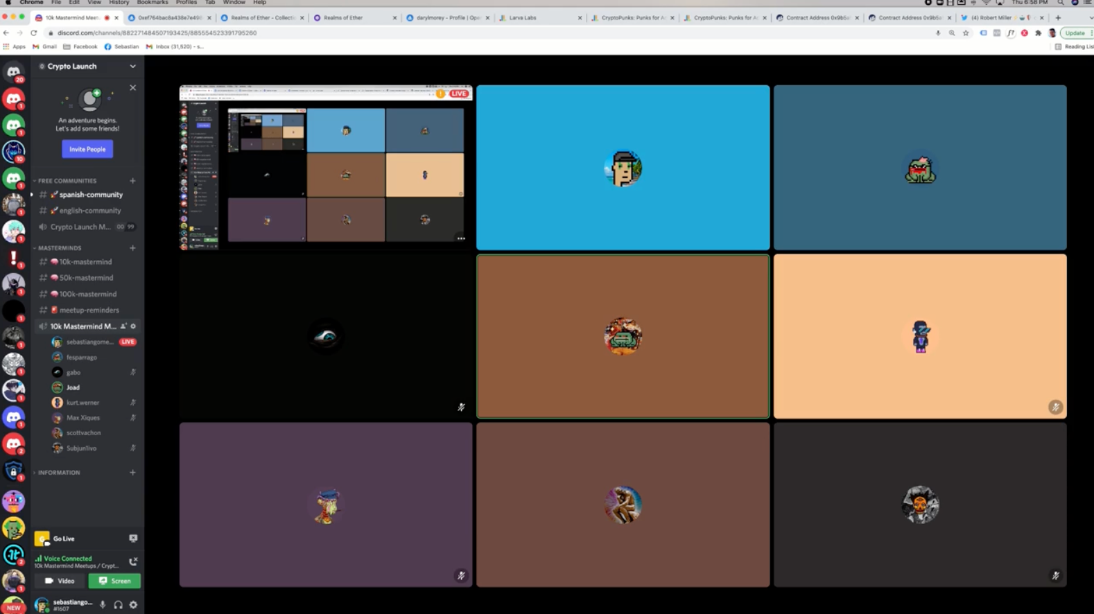Open Crypto Launch server dropdown

click(132, 67)
